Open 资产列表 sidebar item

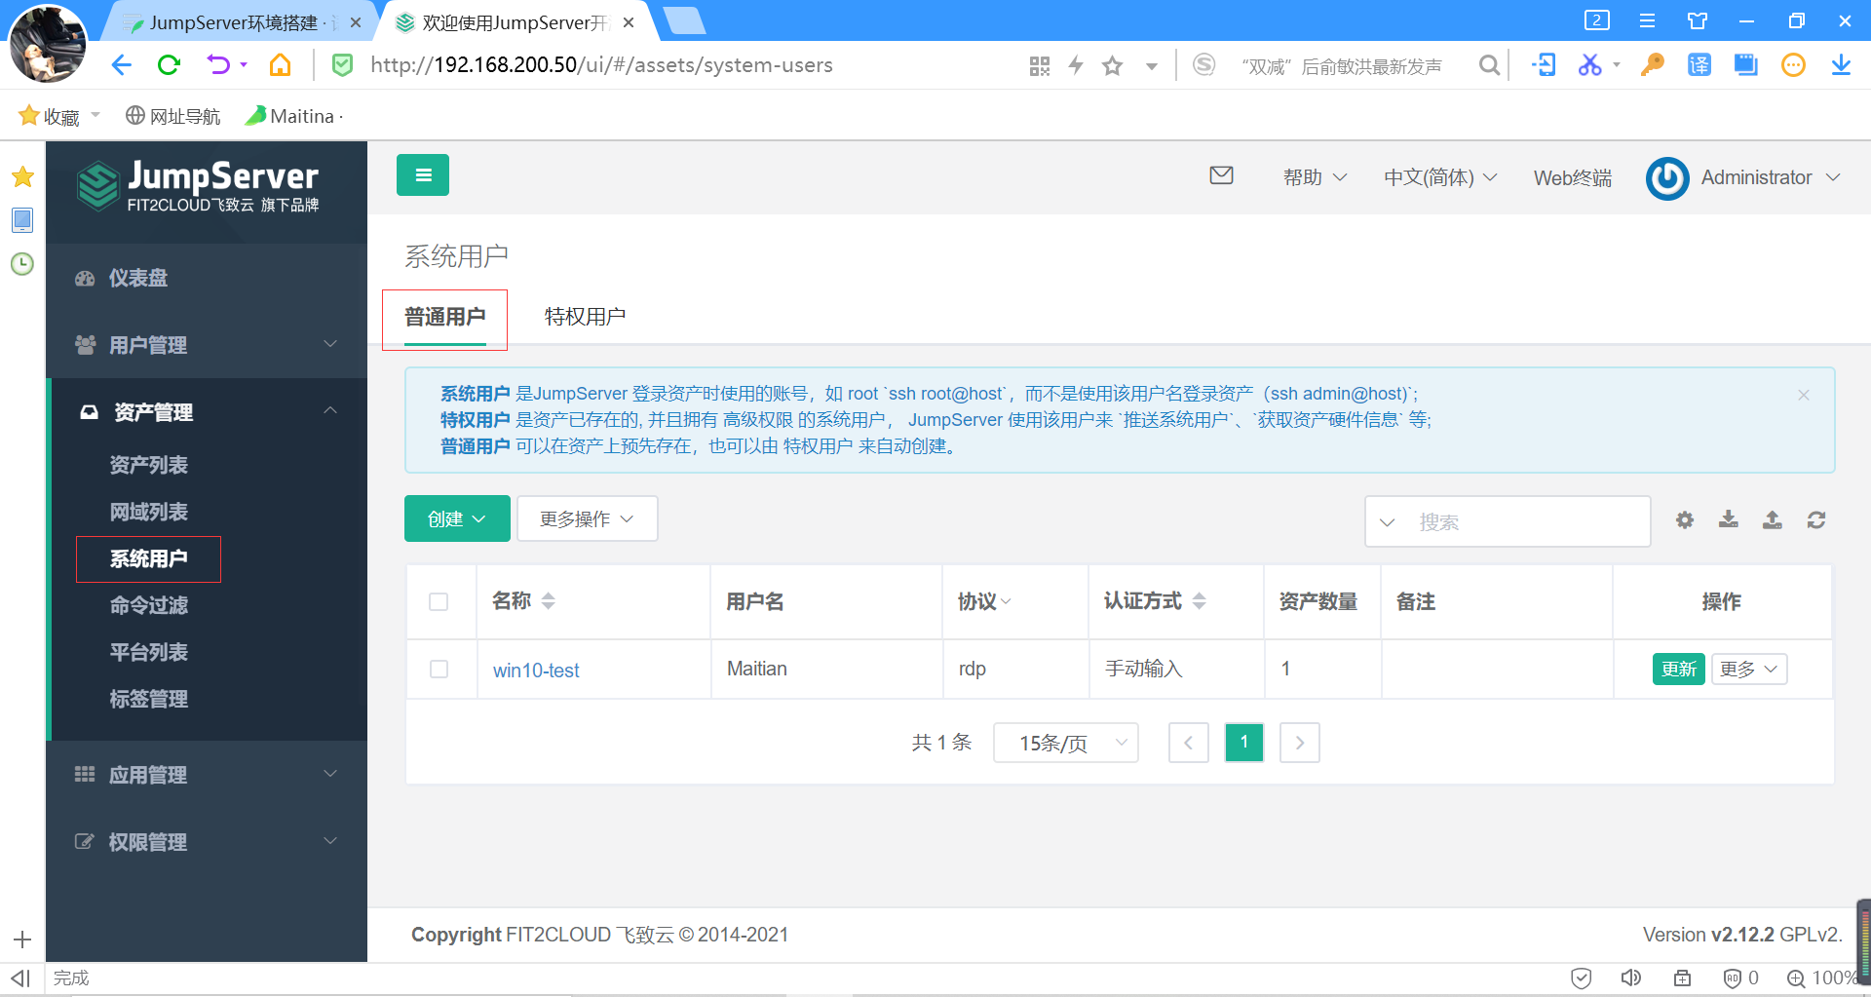click(x=148, y=465)
